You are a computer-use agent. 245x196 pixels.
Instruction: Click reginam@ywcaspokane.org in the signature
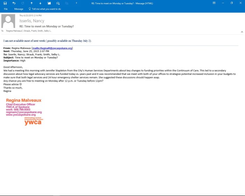click(24, 112)
